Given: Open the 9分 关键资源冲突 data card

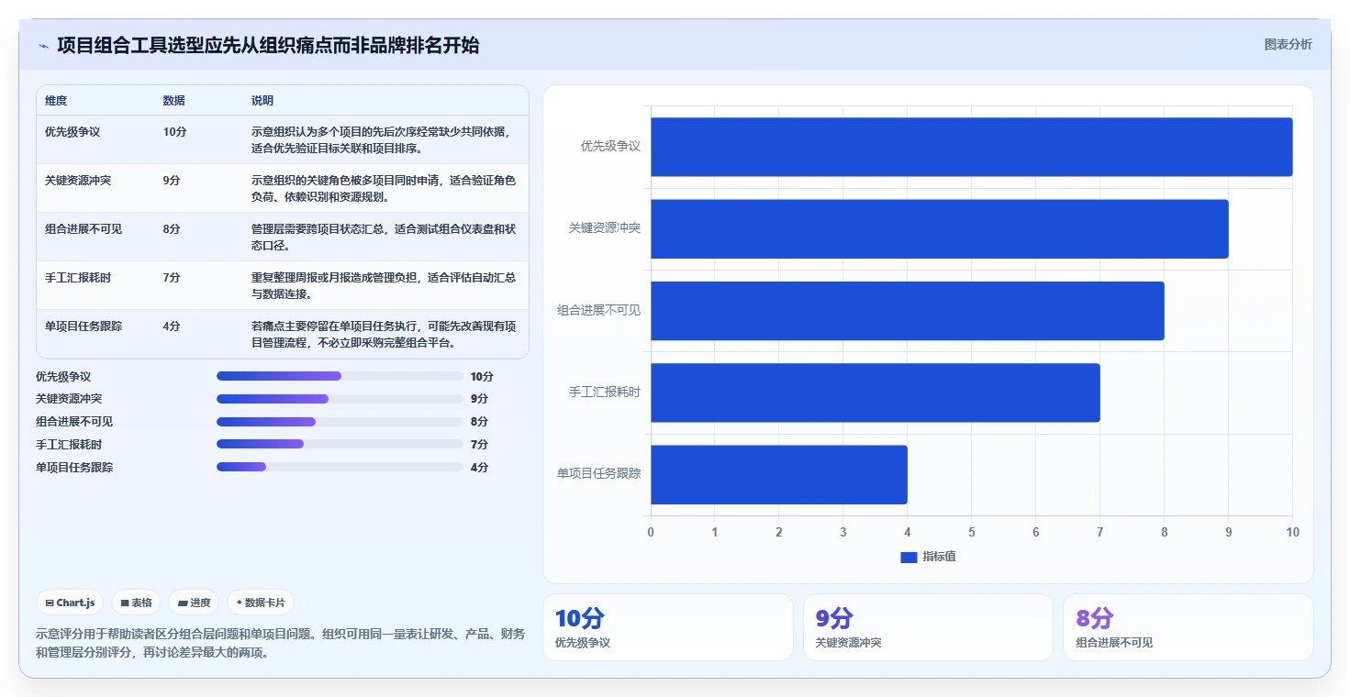Looking at the screenshot, I should tap(928, 627).
